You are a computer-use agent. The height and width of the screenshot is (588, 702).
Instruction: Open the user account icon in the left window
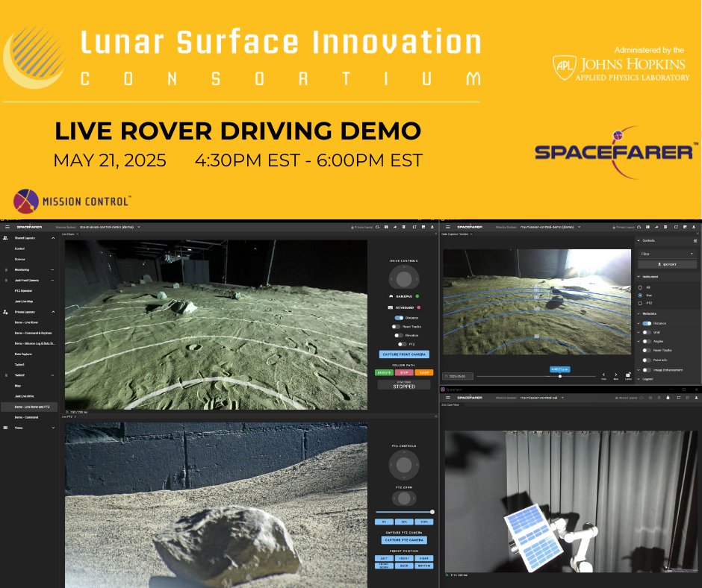point(432,227)
